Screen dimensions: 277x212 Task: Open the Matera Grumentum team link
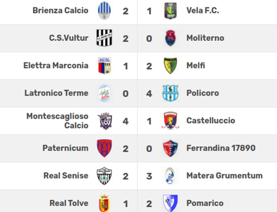[224, 176]
